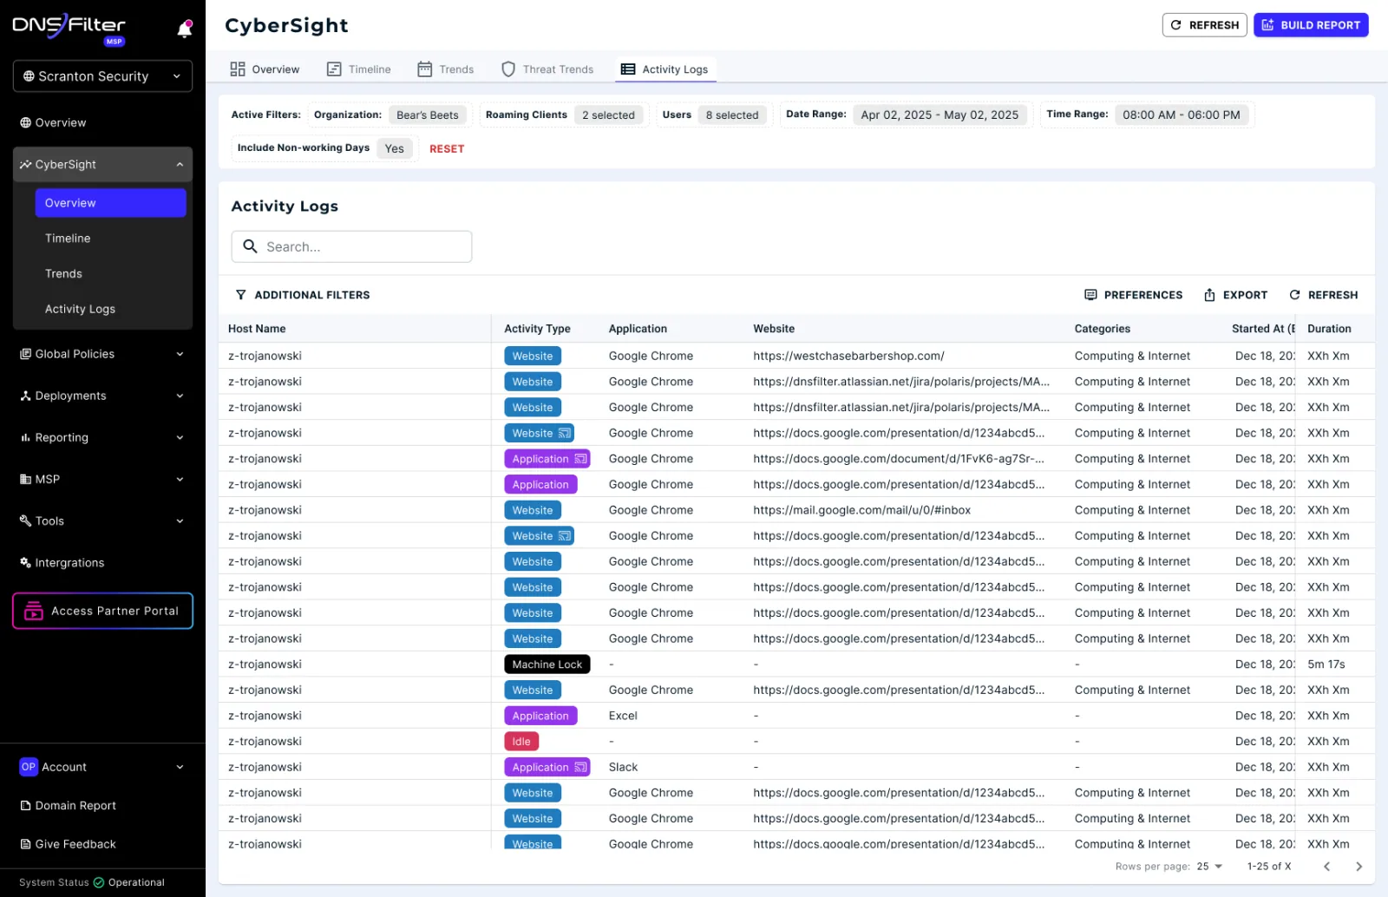
Task: Expand the Reporting section
Action: pyautogui.click(x=180, y=437)
